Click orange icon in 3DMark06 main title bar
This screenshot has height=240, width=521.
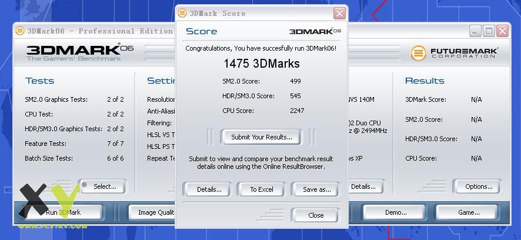point(20,31)
